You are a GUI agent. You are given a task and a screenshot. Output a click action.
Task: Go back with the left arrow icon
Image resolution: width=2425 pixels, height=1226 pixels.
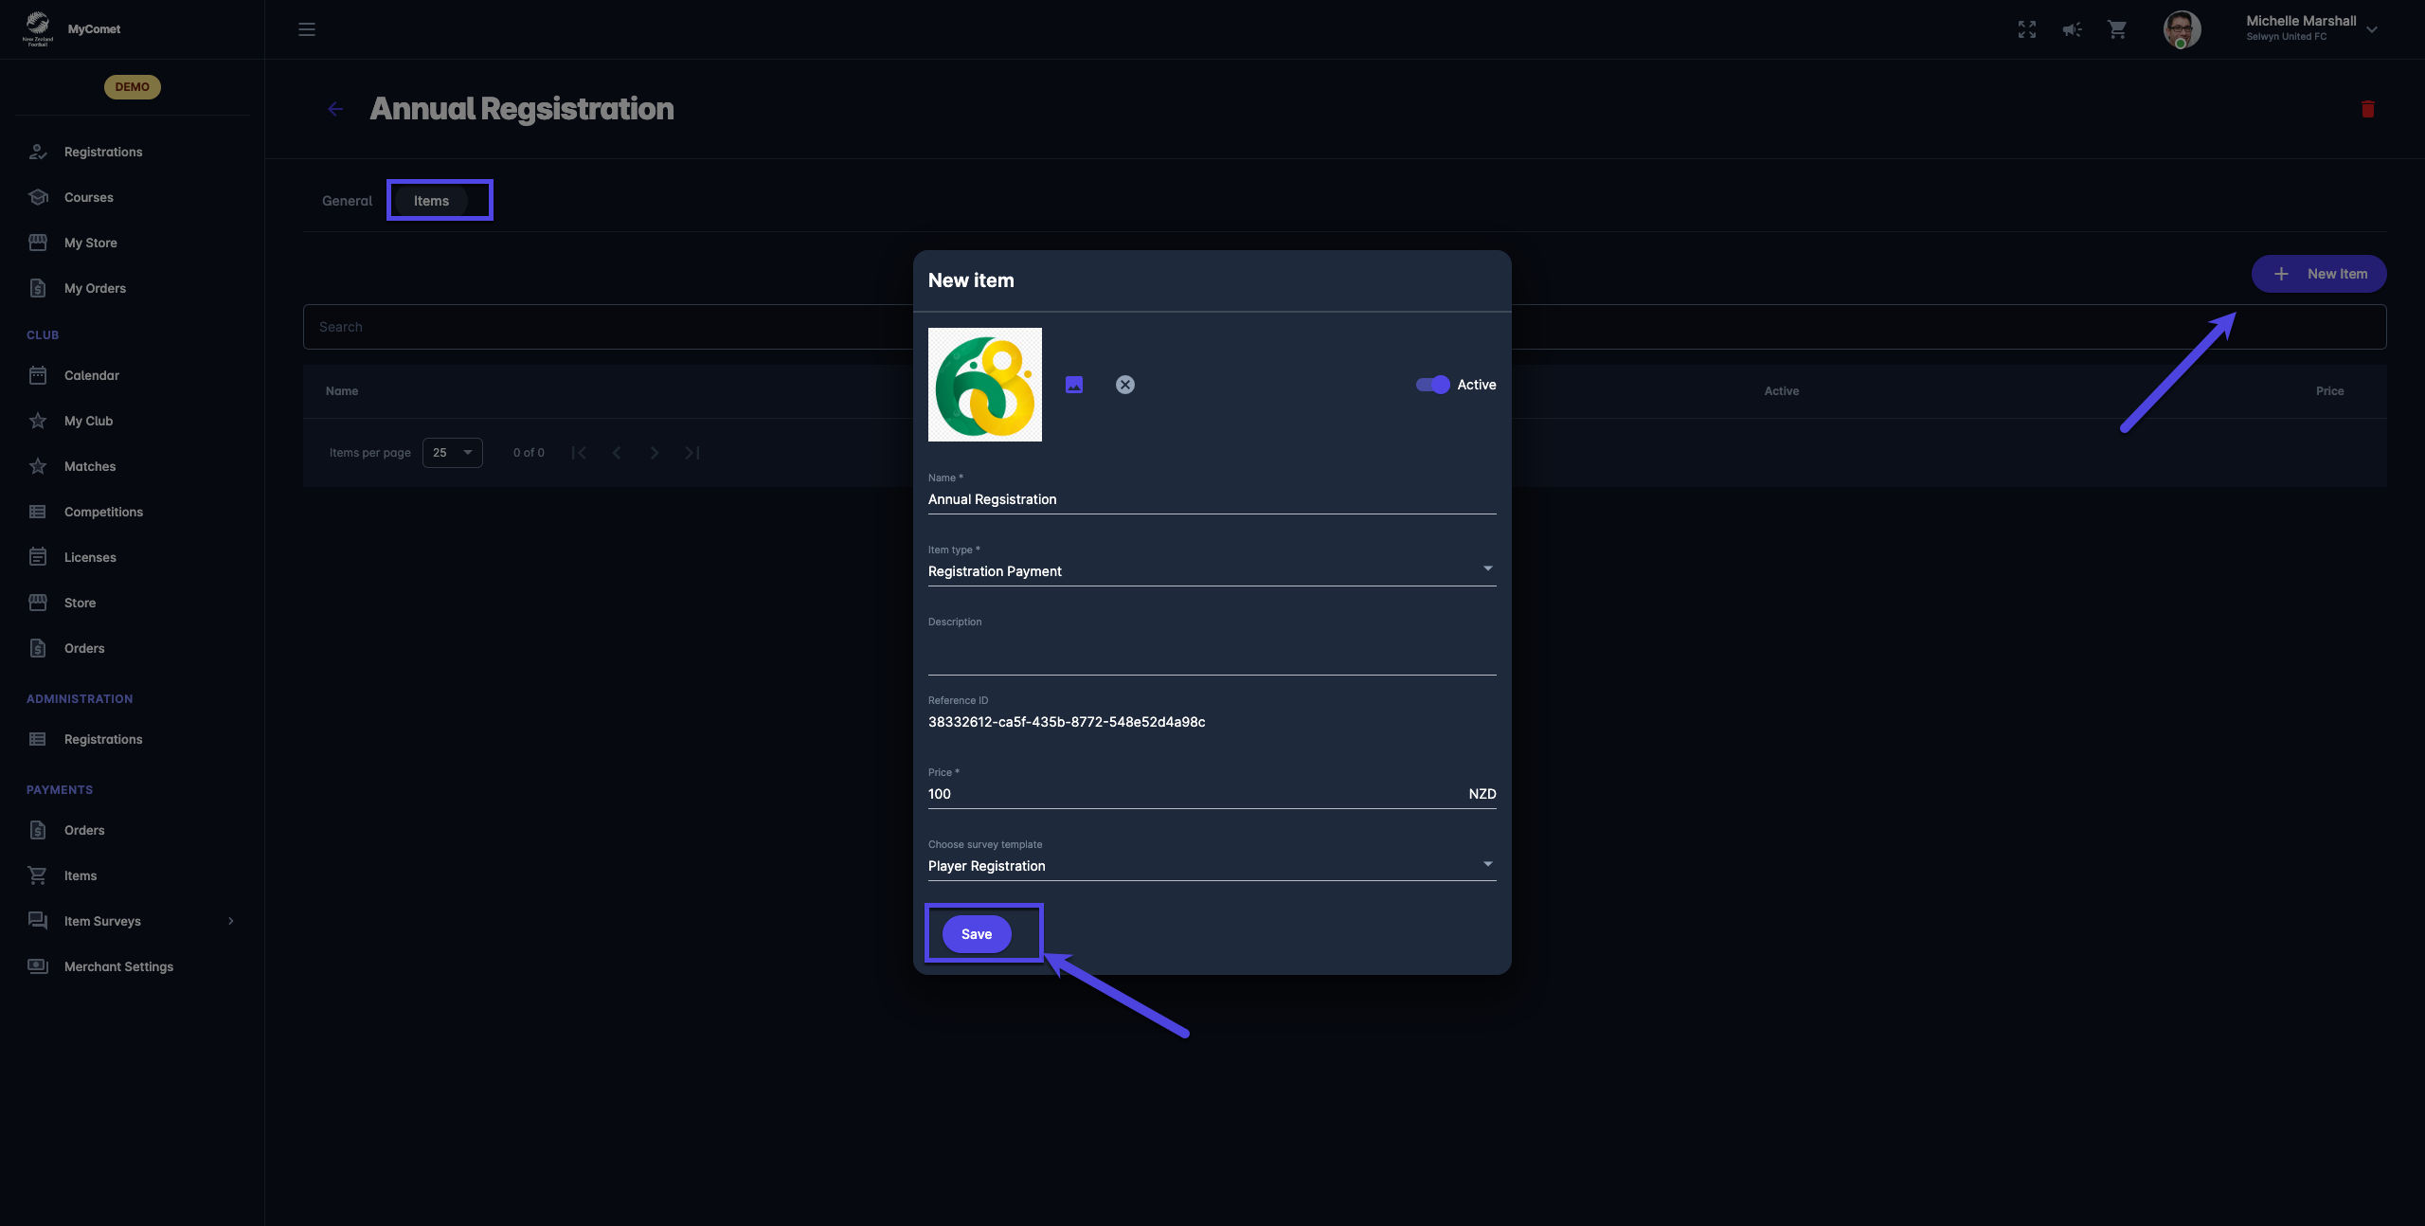click(x=335, y=109)
